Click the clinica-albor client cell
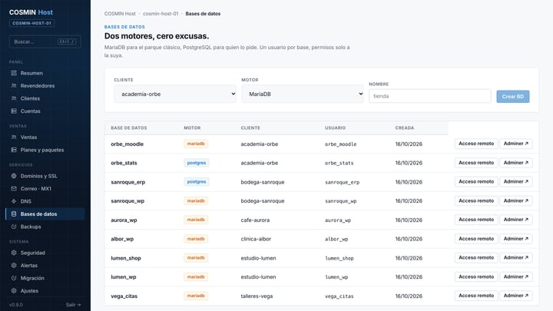Screen dimensions: 553x311 [x=256, y=239]
